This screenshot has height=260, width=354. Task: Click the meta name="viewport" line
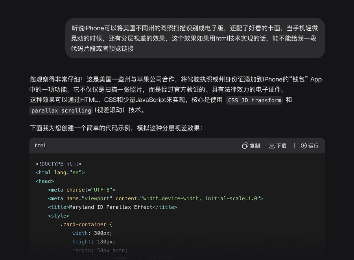[x=155, y=198]
